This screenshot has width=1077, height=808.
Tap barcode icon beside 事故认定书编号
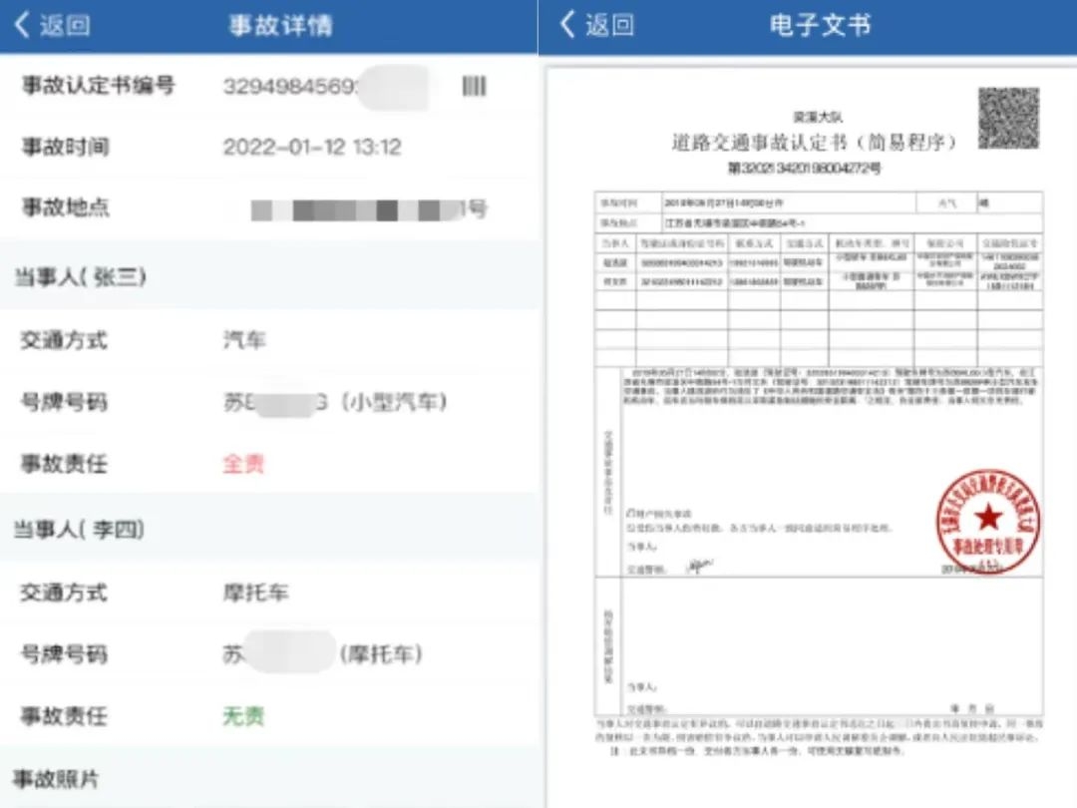[475, 87]
